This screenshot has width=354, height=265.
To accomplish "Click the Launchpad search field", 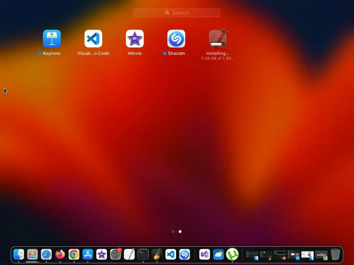I will [x=177, y=13].
